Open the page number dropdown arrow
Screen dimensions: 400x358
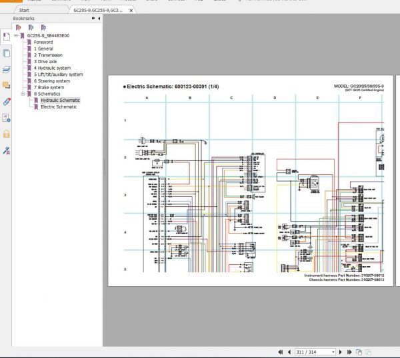pos(333,352)
